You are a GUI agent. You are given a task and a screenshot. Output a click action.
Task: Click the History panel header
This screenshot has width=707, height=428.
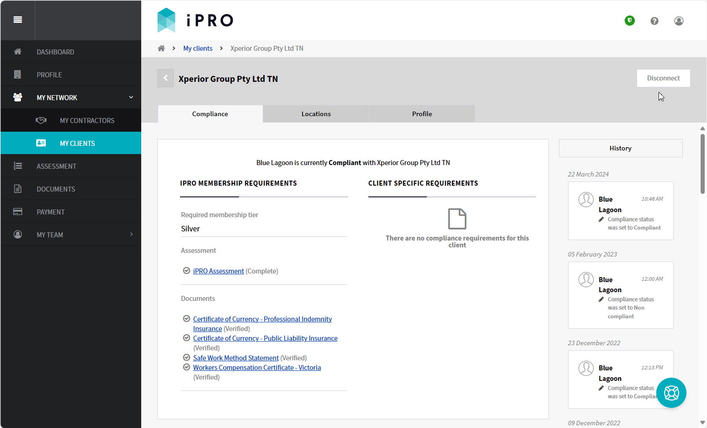tap(621, 148)
